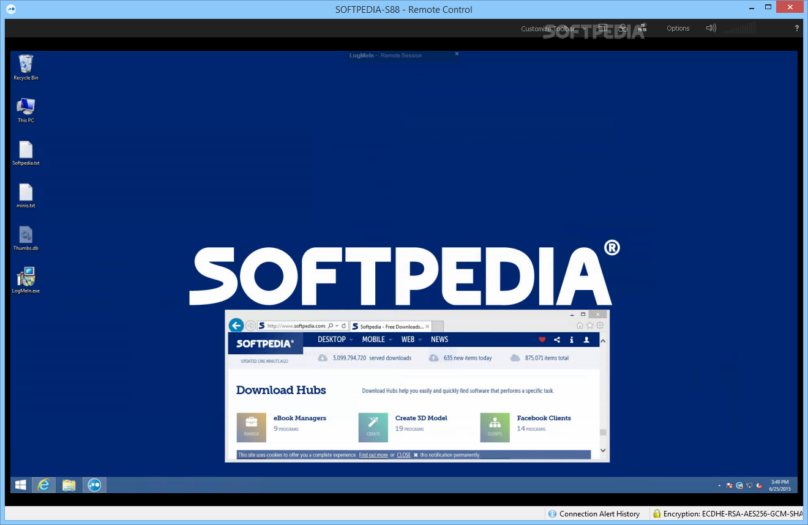808x525 pixels.
Task: Open File Explorer from remote taskbar
Action: point(69,485)
